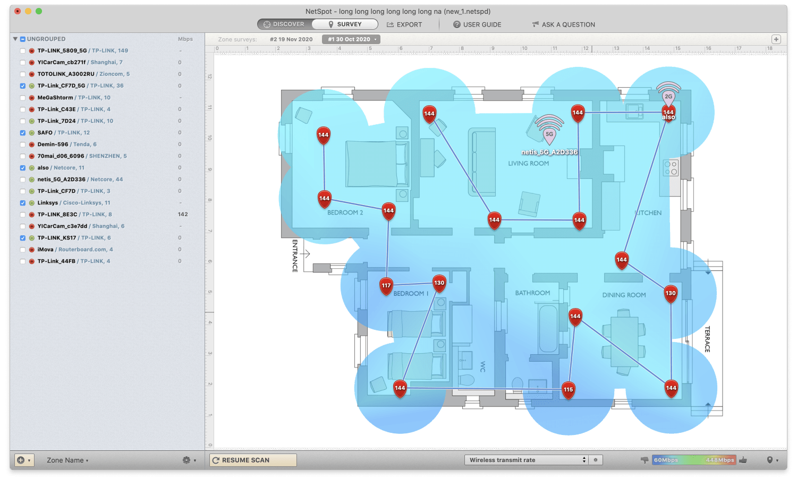Open the USER GUIDE link
The width and height of the screenshot is (797, 478).
(477, 24)
